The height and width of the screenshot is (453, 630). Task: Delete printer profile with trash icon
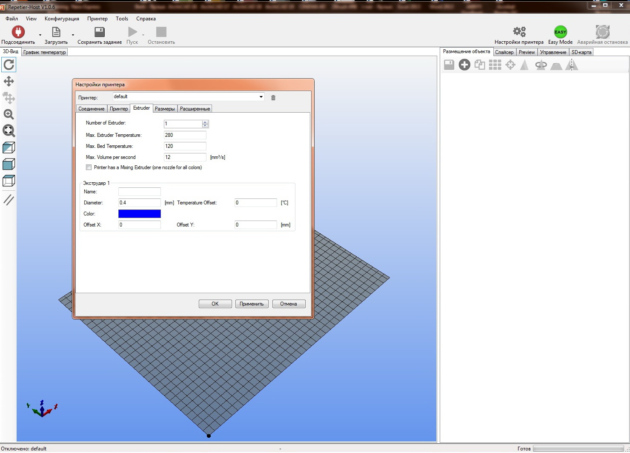(x=273, y=98)
